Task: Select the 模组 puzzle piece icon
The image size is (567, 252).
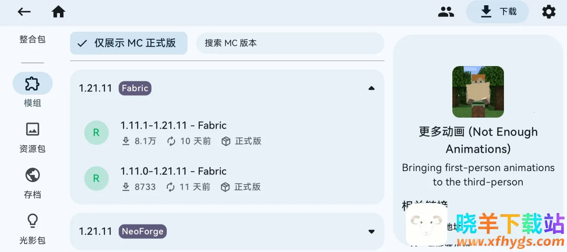Action: point(32,83)
